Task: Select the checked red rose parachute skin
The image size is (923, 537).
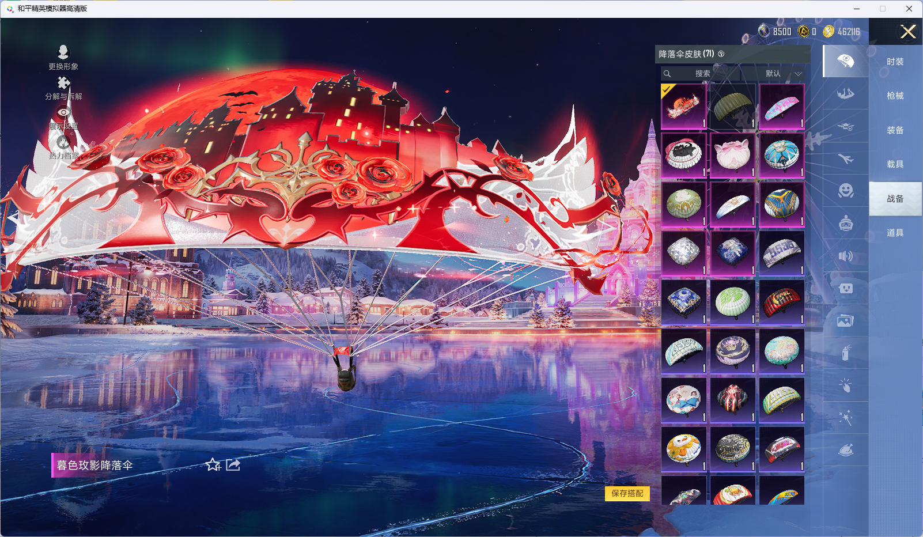Action: [x=683, y=107]
